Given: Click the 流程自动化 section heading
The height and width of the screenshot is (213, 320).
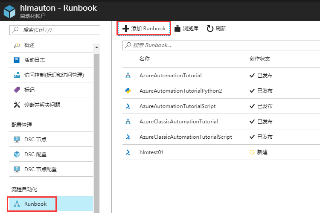Looking at the screenshot, I should coord(24,190).
